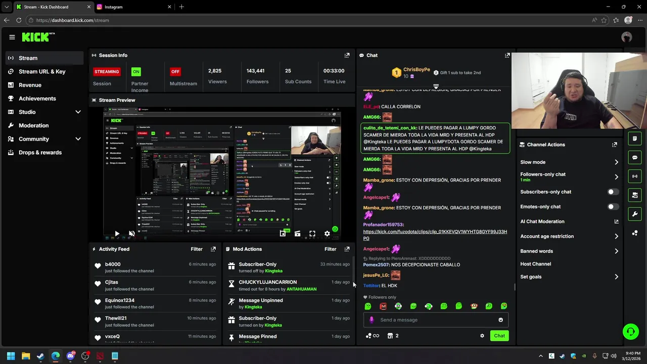Open File Explorer from the taskbar
The height and width of the screenshot is (364, 647).
coord(26,356)
